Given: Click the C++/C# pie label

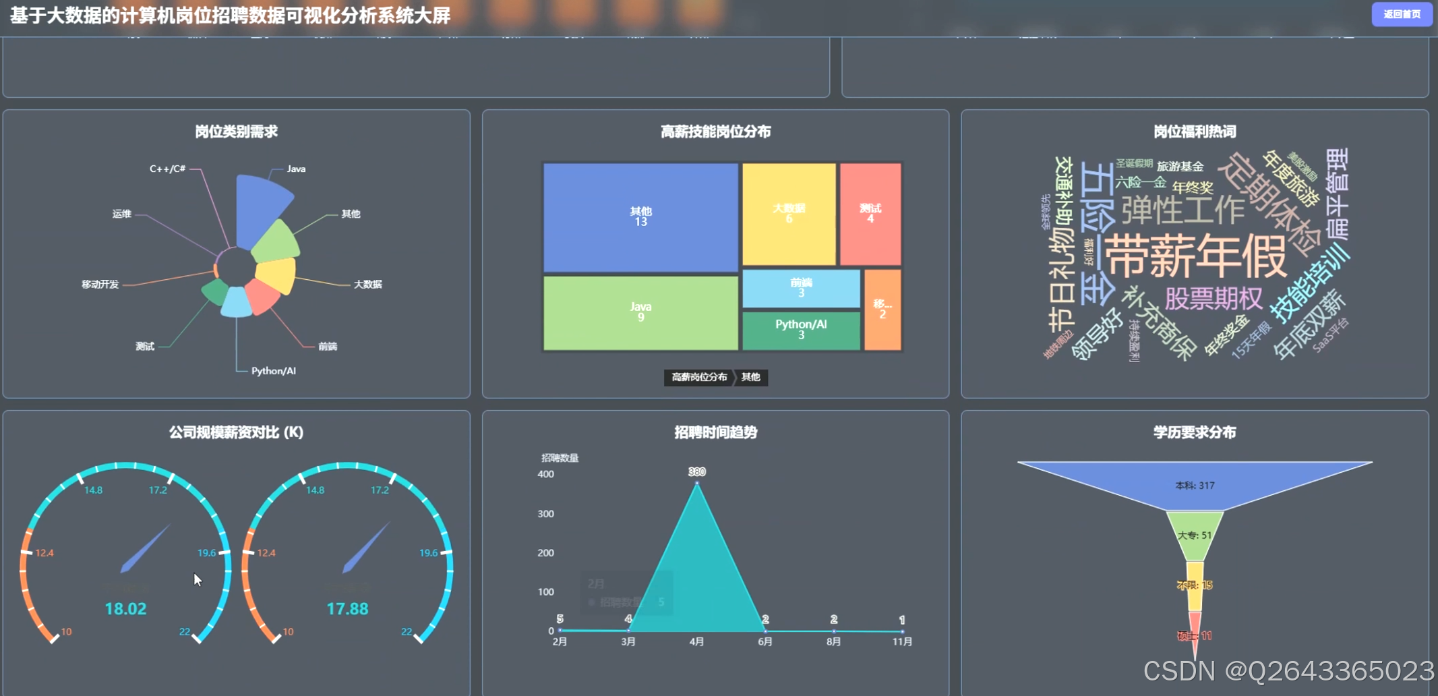Looking at the screenshot, I should [167, 169].
